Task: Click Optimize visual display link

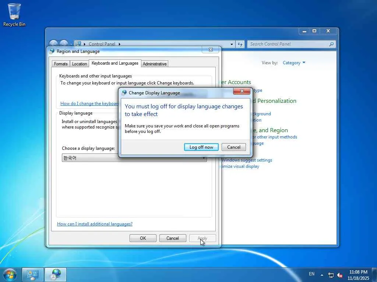Action: tap(240, 166)
